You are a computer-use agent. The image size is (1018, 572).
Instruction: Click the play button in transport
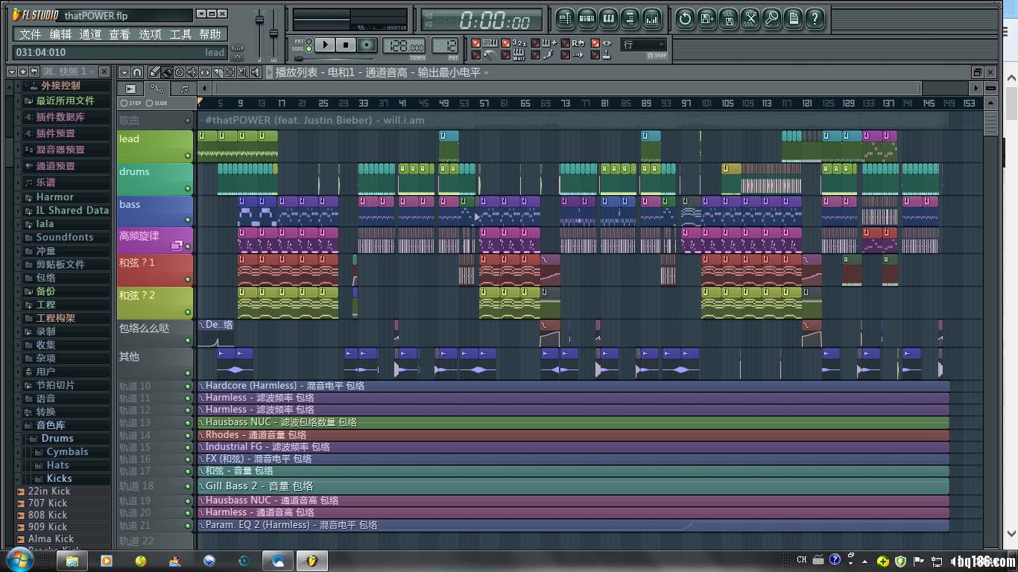coord(326,45)
